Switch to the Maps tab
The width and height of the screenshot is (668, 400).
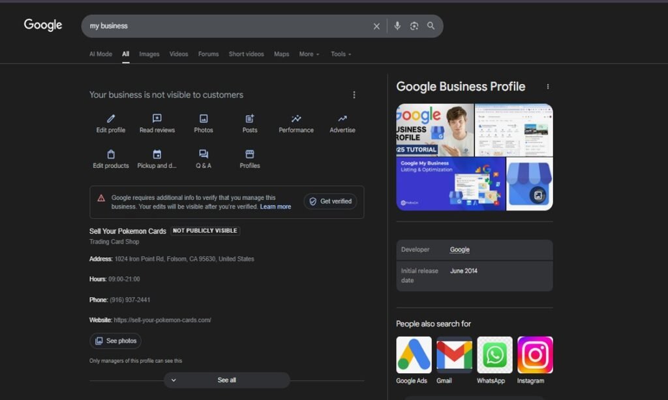[281, 54]
